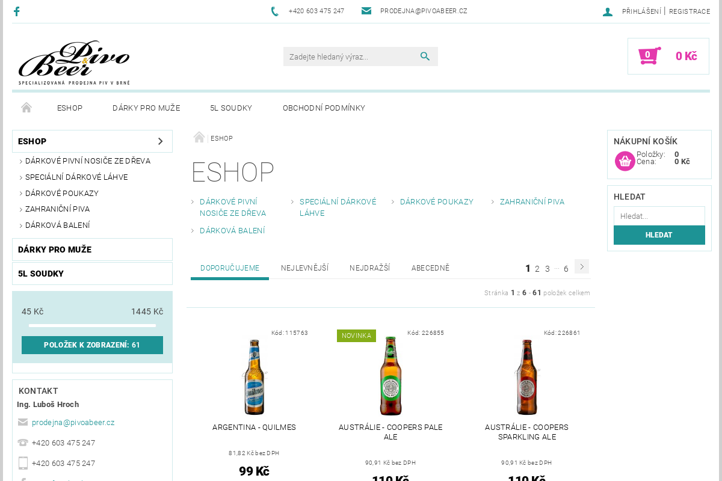Open Dárkové pivní nosiče ze dřeva in sidebar

(88, 161)
